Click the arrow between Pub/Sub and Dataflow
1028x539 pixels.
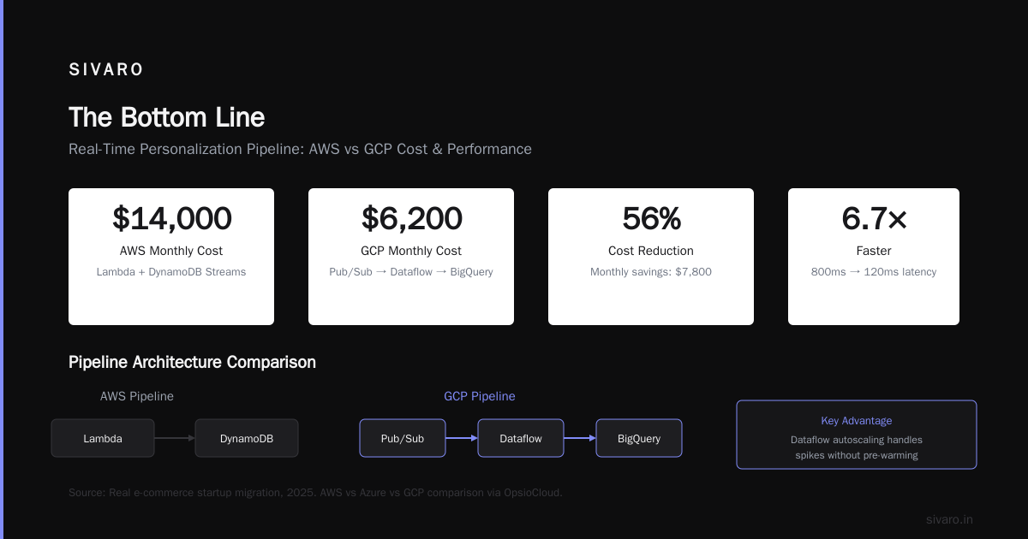(x=462, y=438)
